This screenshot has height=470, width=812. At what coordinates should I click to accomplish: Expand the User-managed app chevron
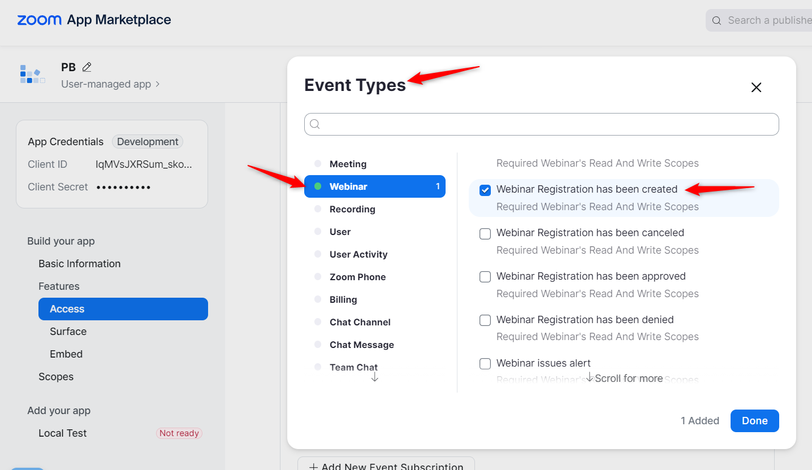[158, 84]
